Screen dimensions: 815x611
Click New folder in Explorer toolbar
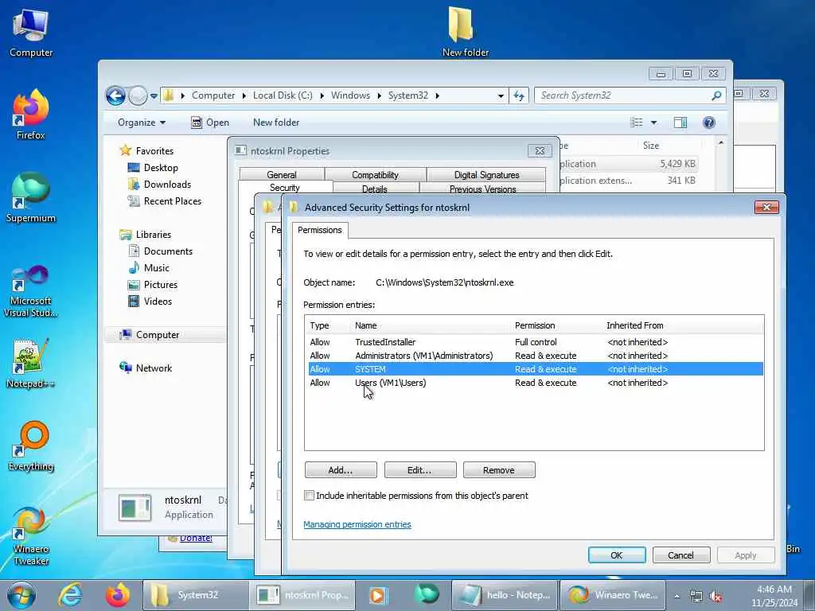(276, 123)
